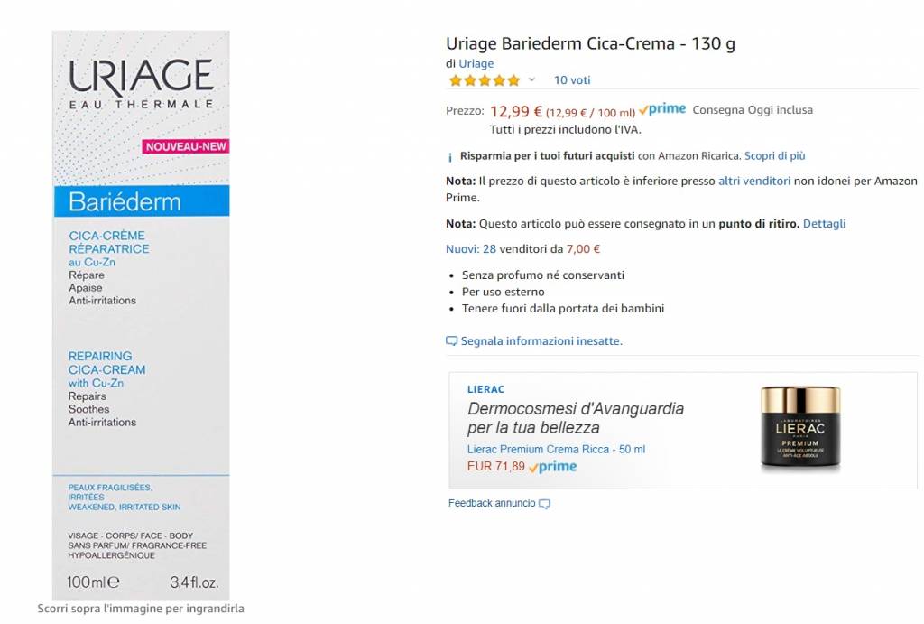Click Dettagli for punto di ritiro
This screenshot has width=924, height=624.
point(824,223)
